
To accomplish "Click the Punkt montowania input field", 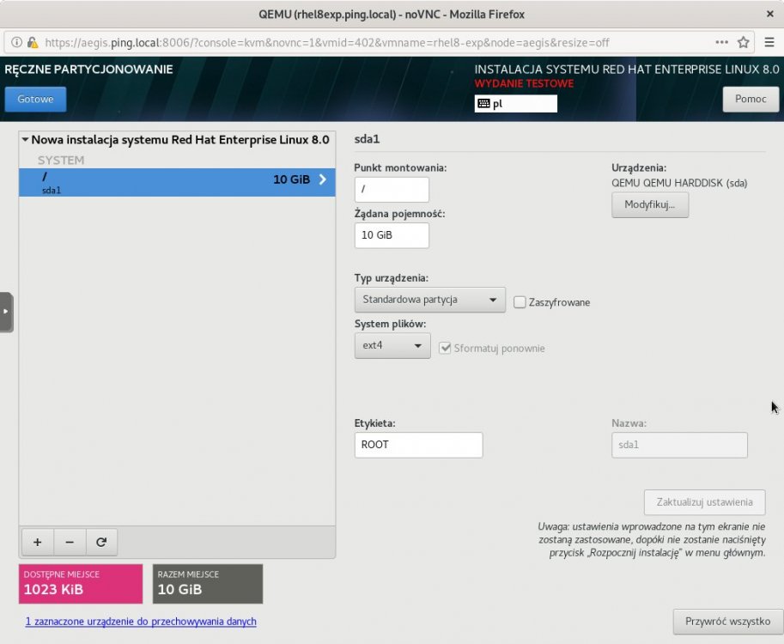I will [392, 189].
